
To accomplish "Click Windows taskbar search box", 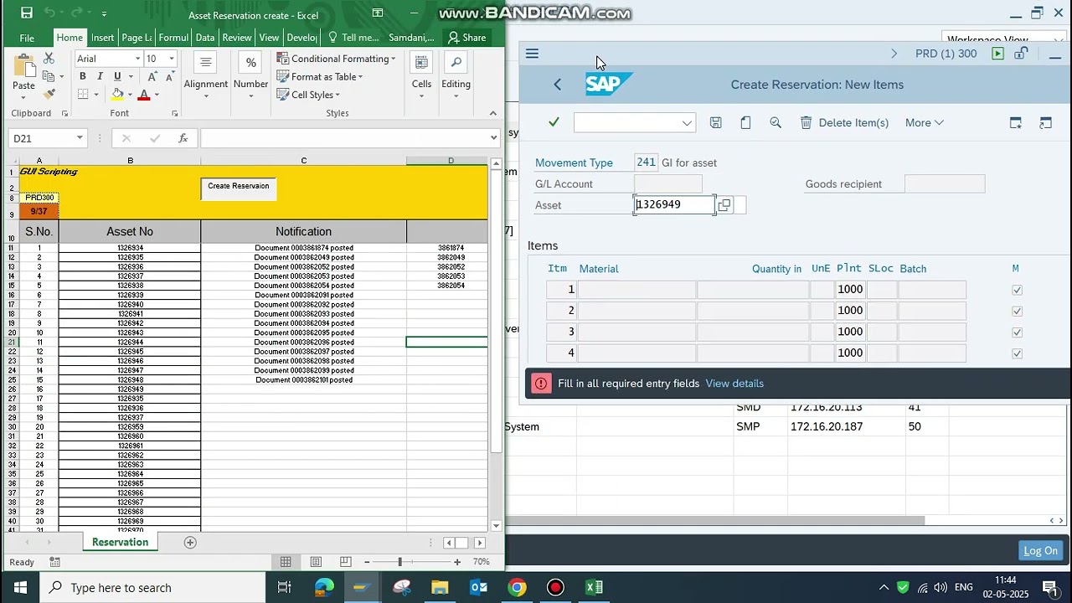I will click(153, 587).
